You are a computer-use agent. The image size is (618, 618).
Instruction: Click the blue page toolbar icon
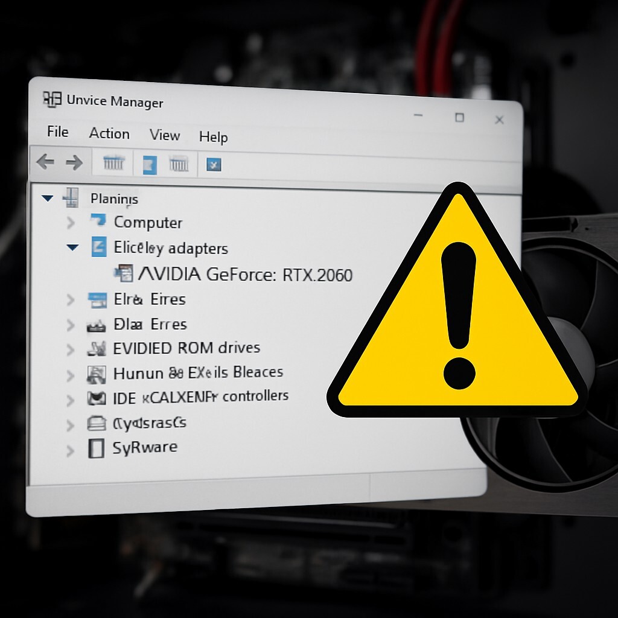click(150, 165)
